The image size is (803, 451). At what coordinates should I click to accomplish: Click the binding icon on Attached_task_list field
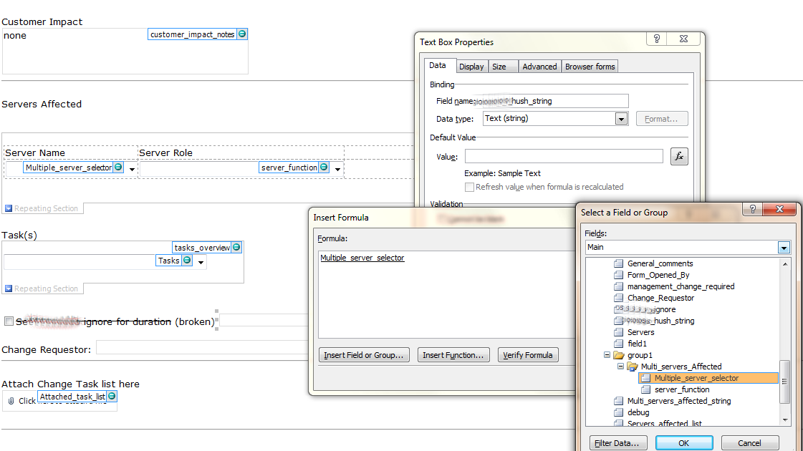pos(112,395)
